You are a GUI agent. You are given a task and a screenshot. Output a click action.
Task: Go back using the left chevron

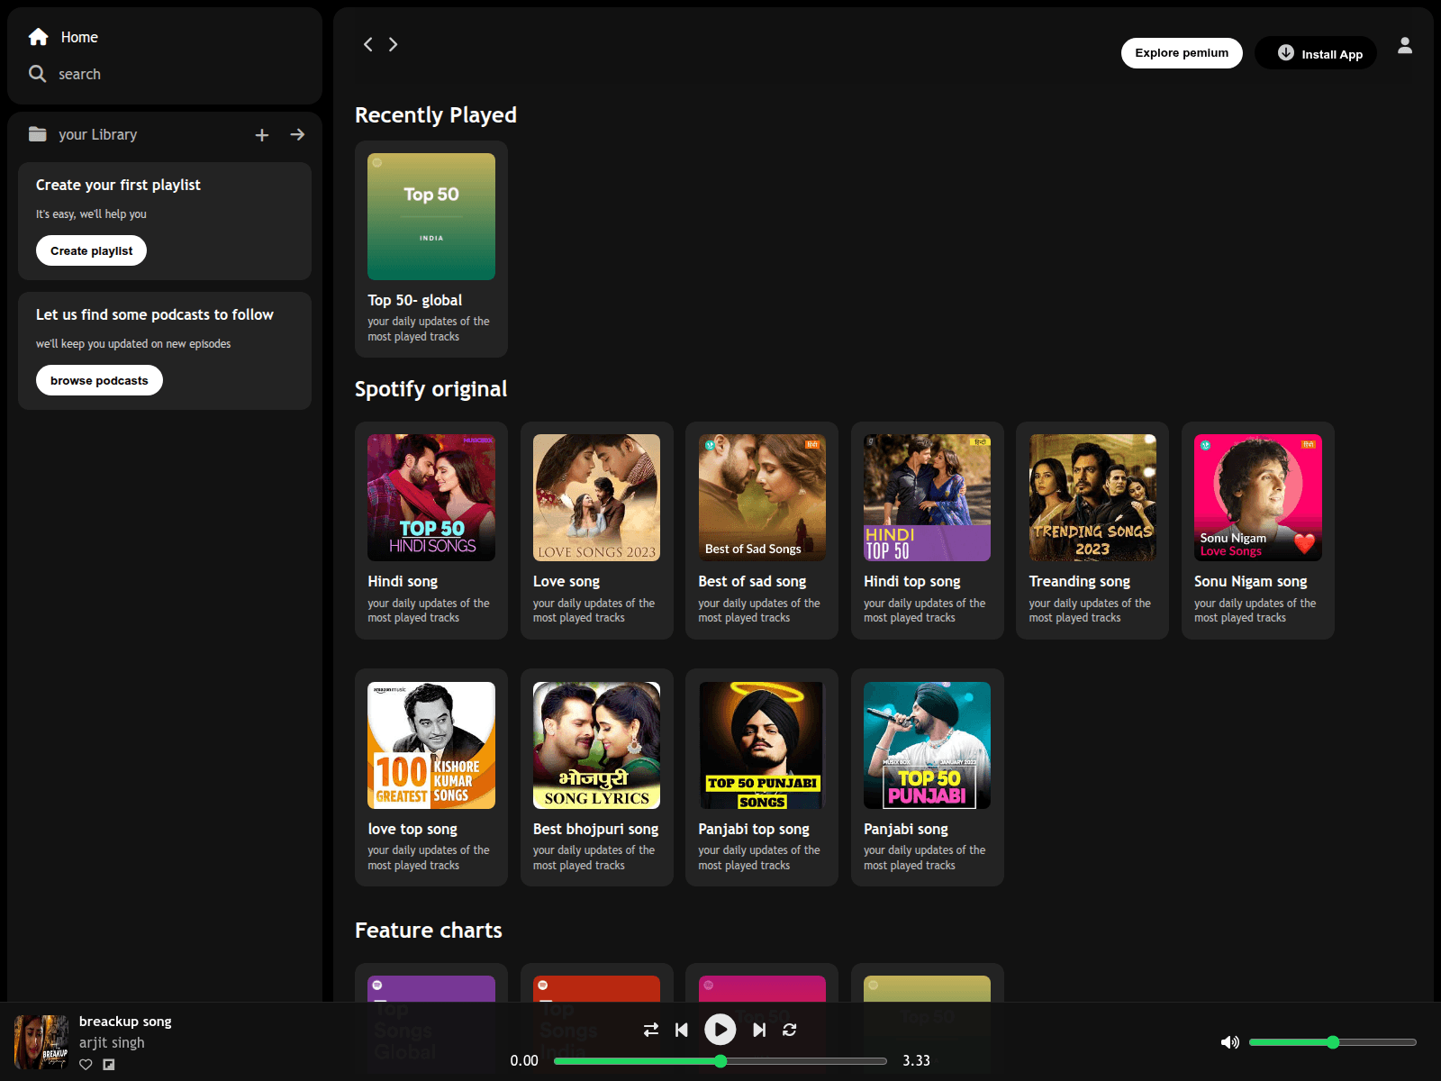tap(367, 44)
